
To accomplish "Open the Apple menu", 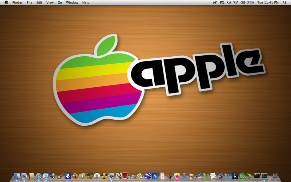I will click(x=6, y=3).
